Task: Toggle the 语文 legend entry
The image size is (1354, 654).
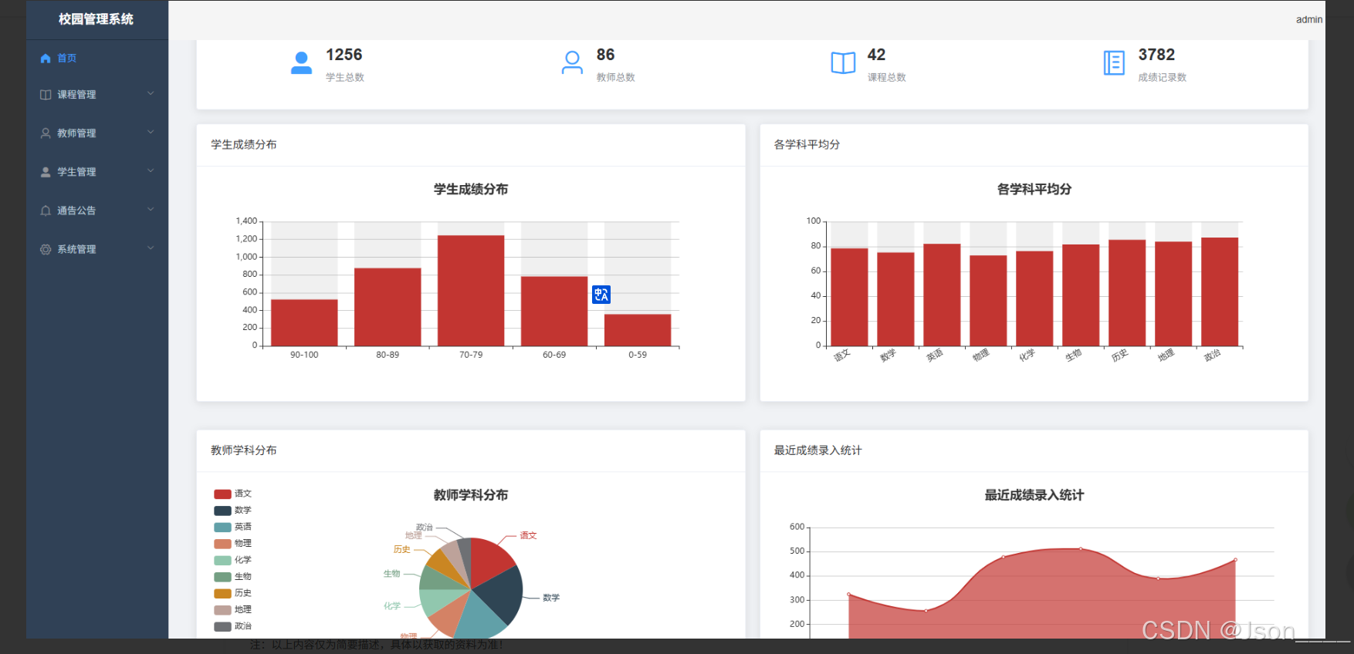Action: click(x=232, y=494)
